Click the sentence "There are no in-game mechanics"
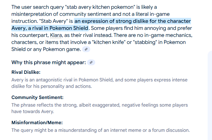Viewport: 212px width, 140px height. click(153, 35)
